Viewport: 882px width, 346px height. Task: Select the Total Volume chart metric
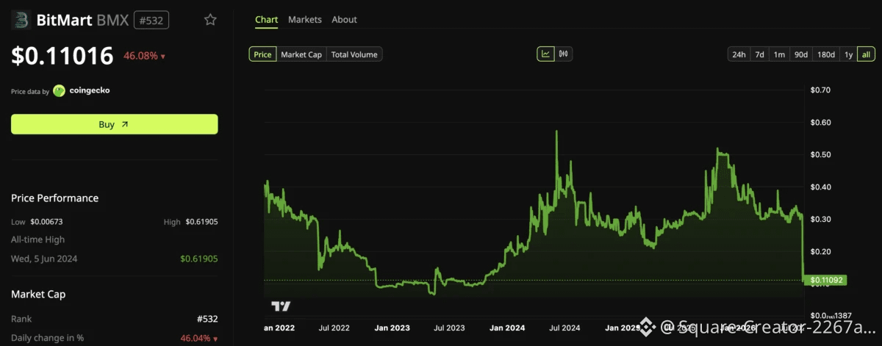(354, 54)
